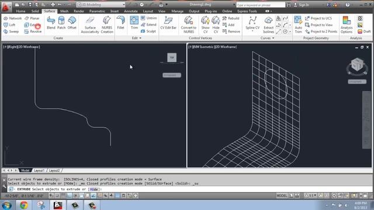Choose the Loft surface tool

pos(9,24)
